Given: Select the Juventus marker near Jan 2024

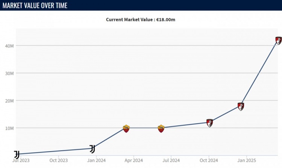Looking at the screenshot, I should [92, 149].
